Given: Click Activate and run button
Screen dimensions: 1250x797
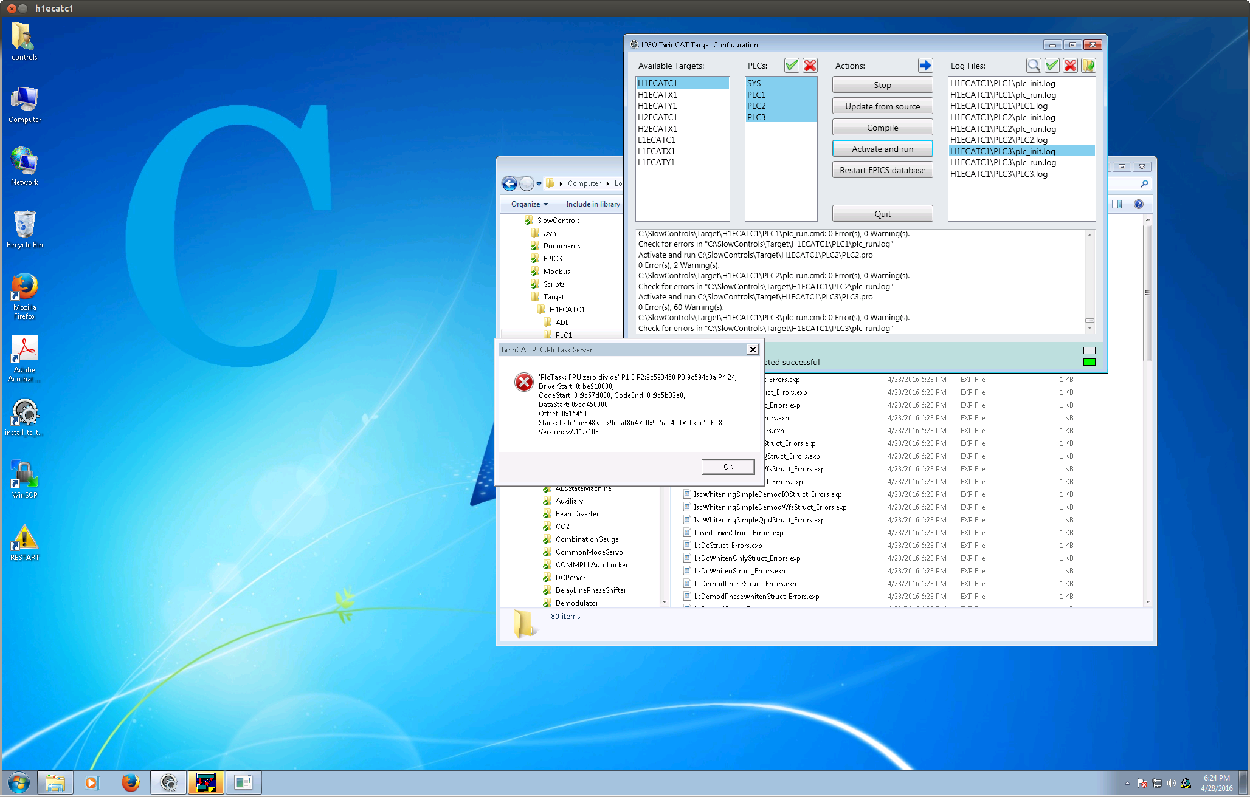Looking at the screenshot, I should tap(882, 149).
